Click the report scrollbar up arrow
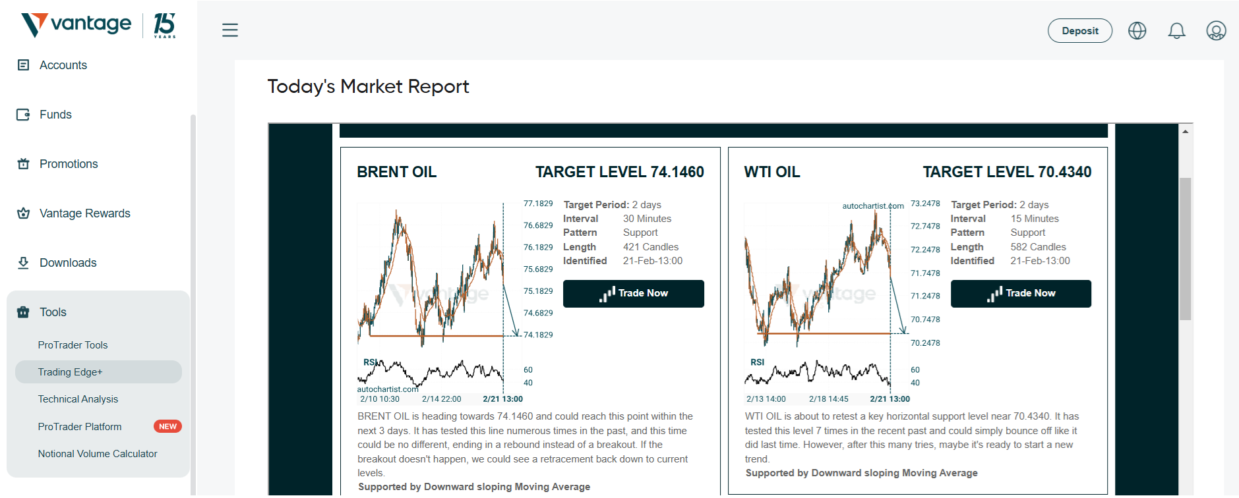The height and width of the screenshot is (498, 1239). (x=1185, y=132)
